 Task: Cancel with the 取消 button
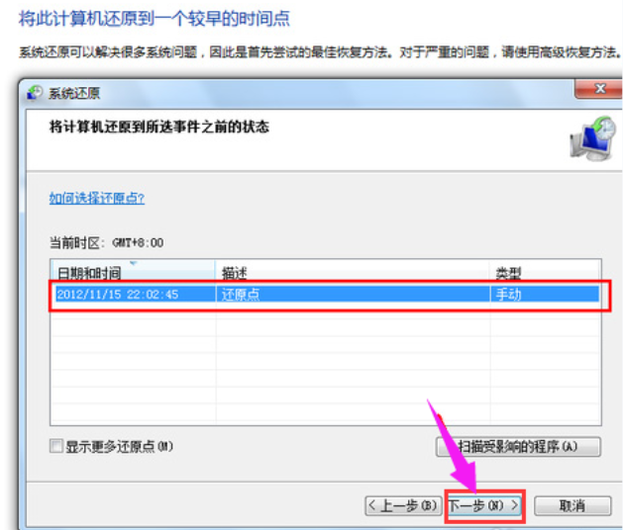571,505
